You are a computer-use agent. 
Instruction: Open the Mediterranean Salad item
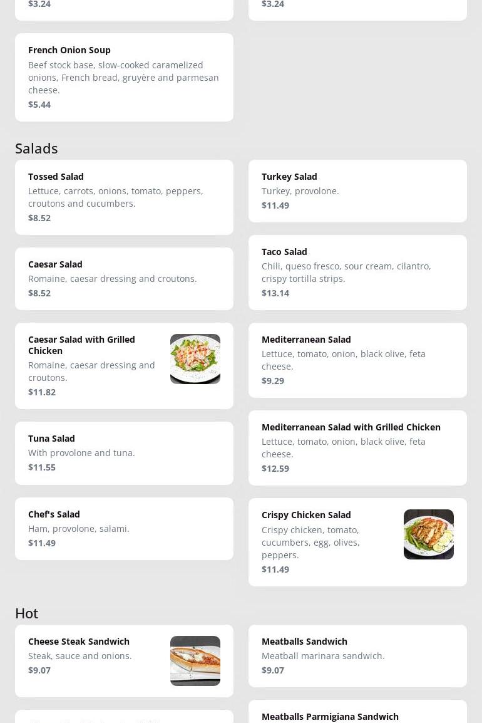pos(357,360)
